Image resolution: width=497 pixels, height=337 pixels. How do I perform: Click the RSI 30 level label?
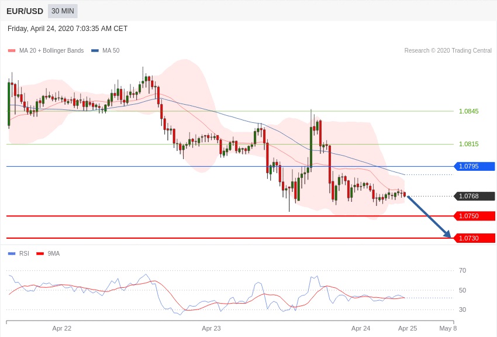coord(463,310)
